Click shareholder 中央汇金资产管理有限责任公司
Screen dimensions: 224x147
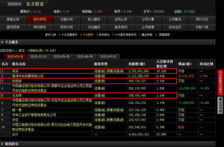[x=34, y=115]
